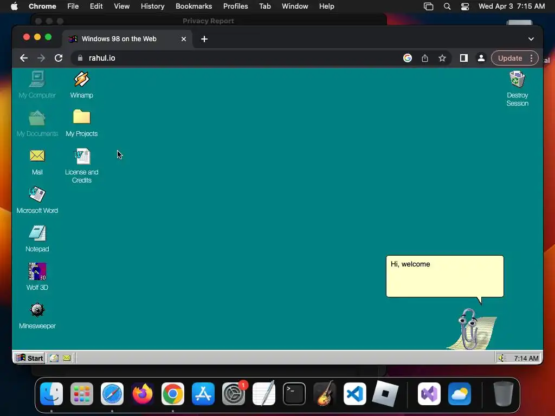Click the Hi, welcome speech bubble

[445, 276]
